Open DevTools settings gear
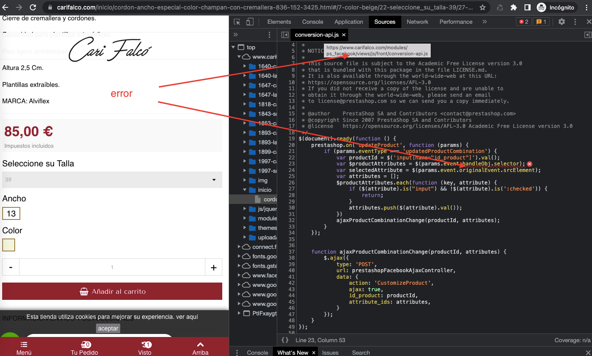Viewport: 592px width, 356px height. click(x=561, y=22)
